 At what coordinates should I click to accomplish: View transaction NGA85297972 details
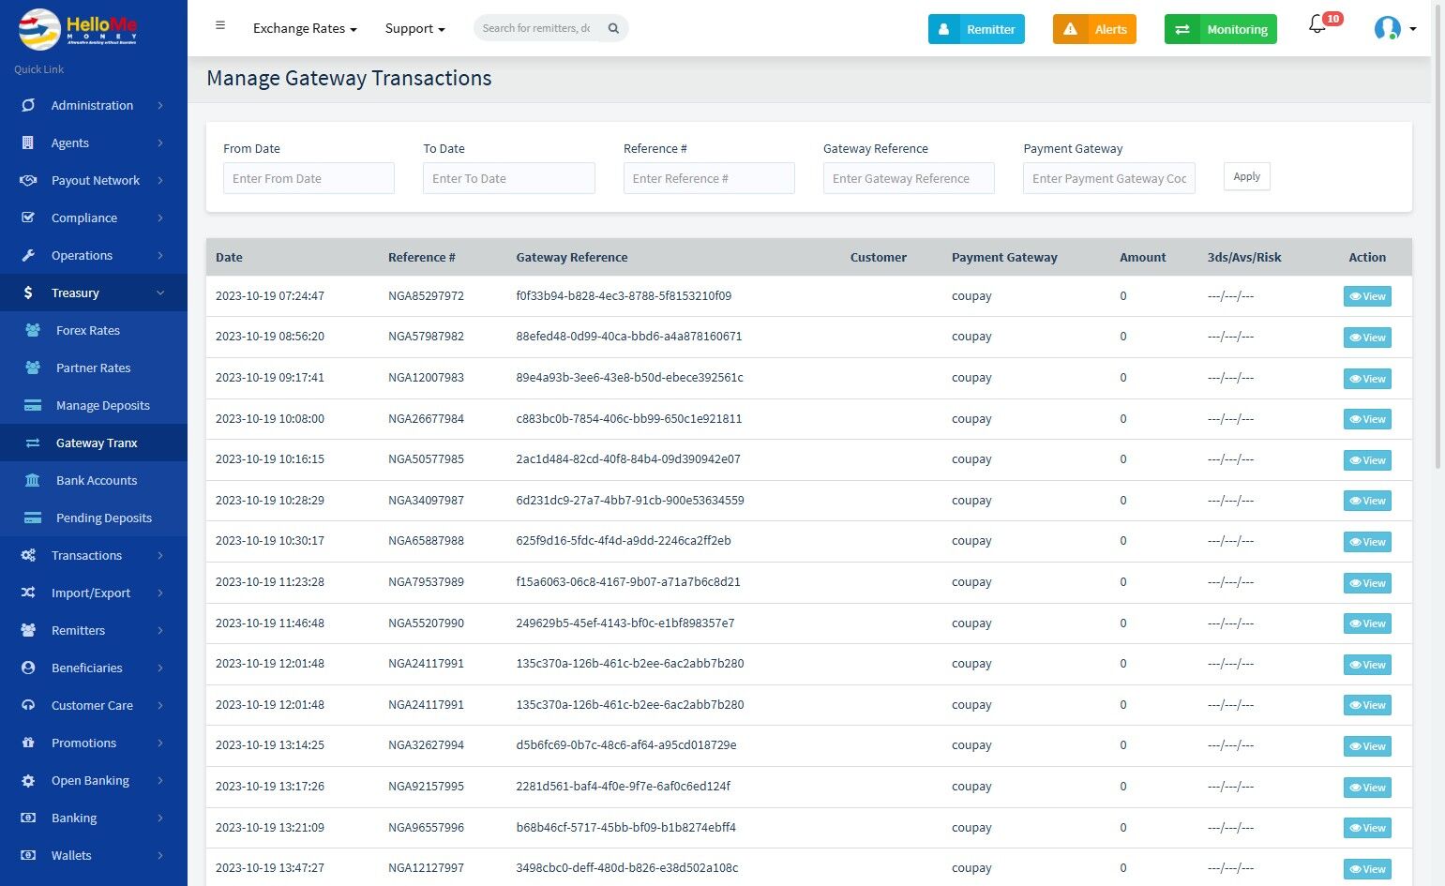tap(1366, 296)
